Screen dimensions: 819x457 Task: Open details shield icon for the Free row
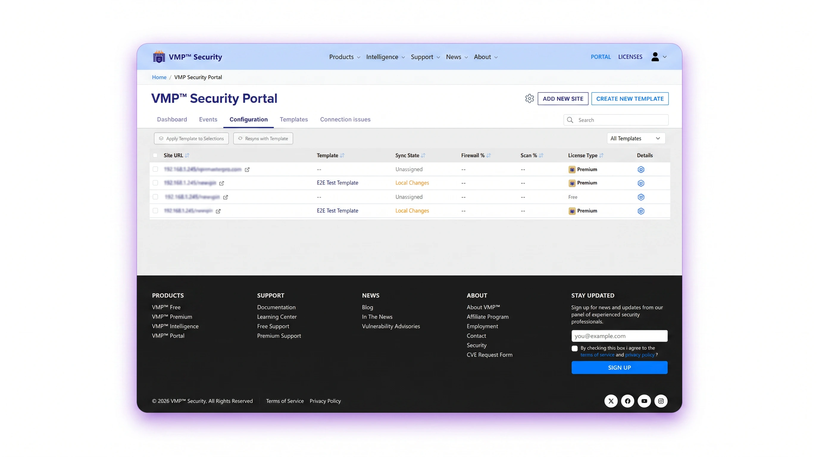641,197
